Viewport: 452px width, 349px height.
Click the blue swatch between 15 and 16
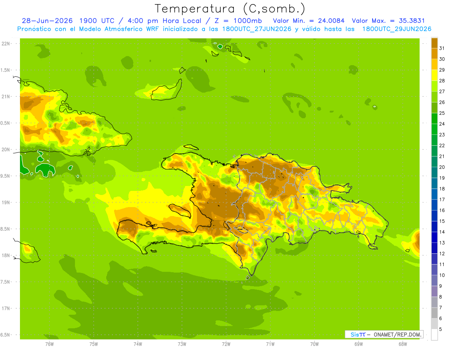coord(434,216)
